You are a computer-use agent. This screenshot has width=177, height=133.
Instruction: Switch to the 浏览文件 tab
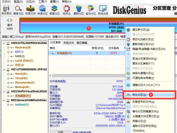69,43
